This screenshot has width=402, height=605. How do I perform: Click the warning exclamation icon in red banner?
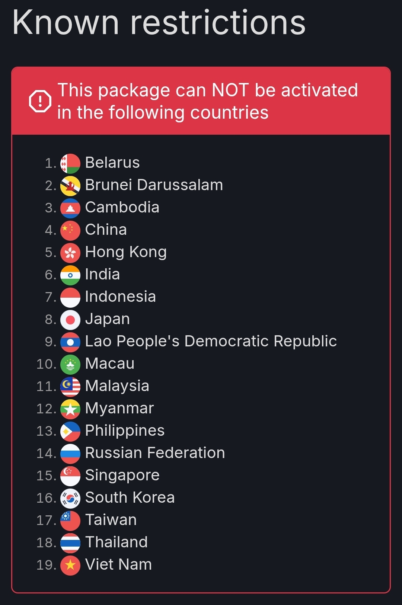coord(40,101)
